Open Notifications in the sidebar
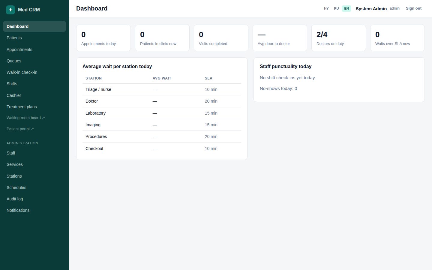432x270 pixels. (34, 210)
